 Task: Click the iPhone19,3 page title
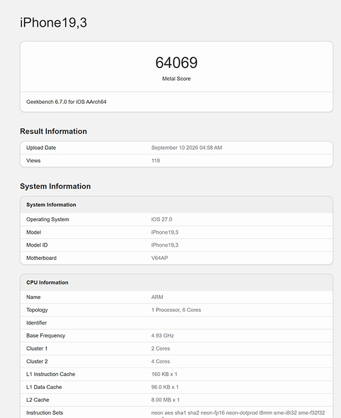pyautogui.click(x=53, y=23)
